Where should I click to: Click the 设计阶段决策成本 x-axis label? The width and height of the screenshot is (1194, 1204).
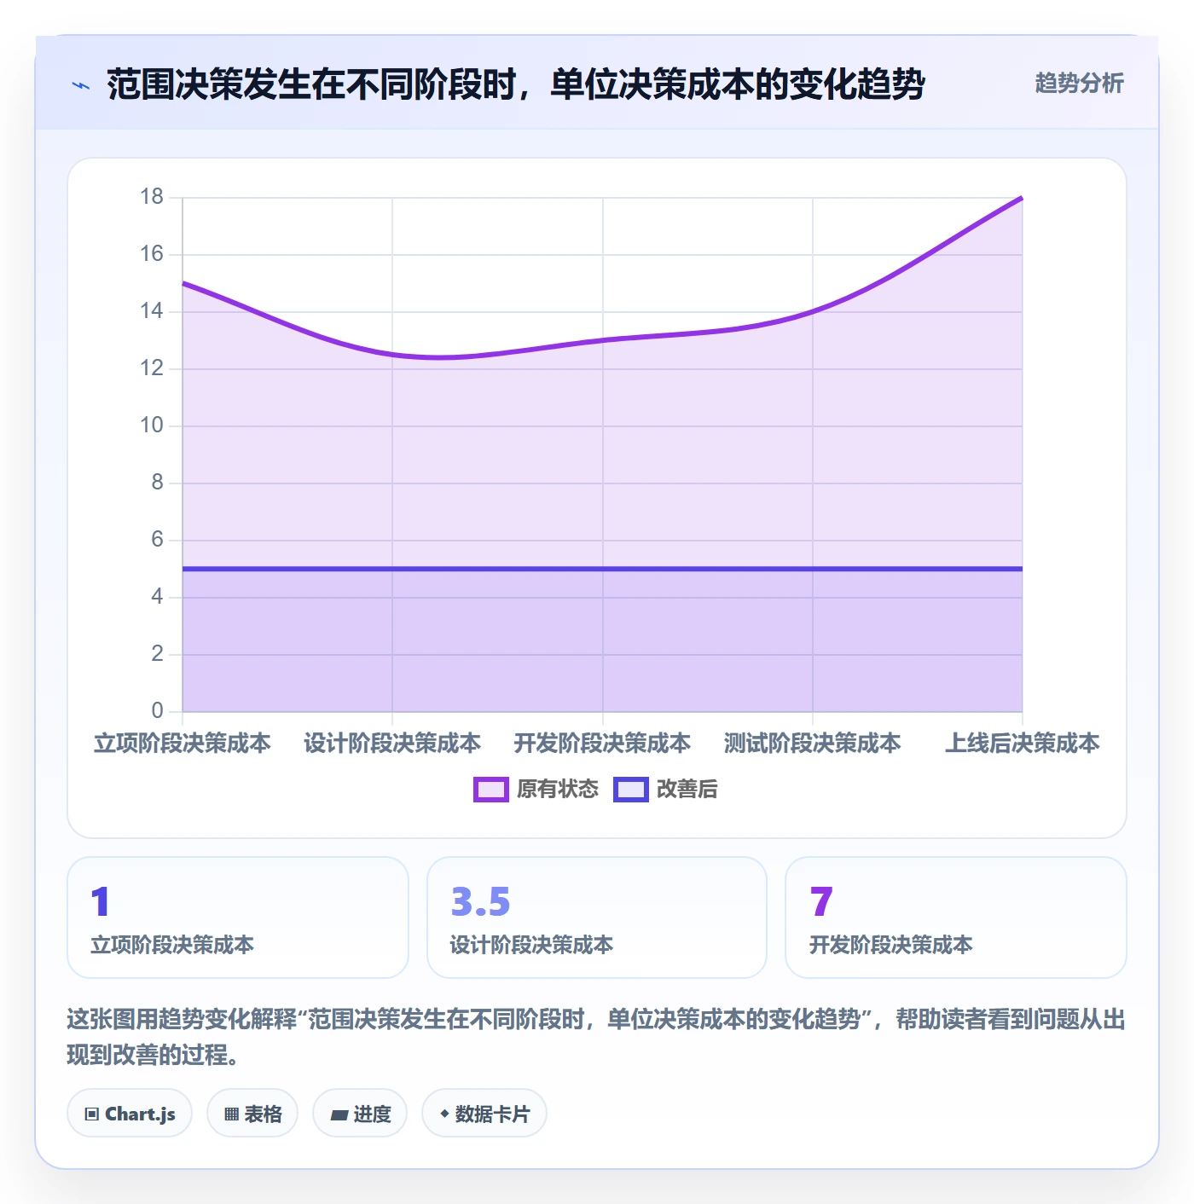coord(392,744)
